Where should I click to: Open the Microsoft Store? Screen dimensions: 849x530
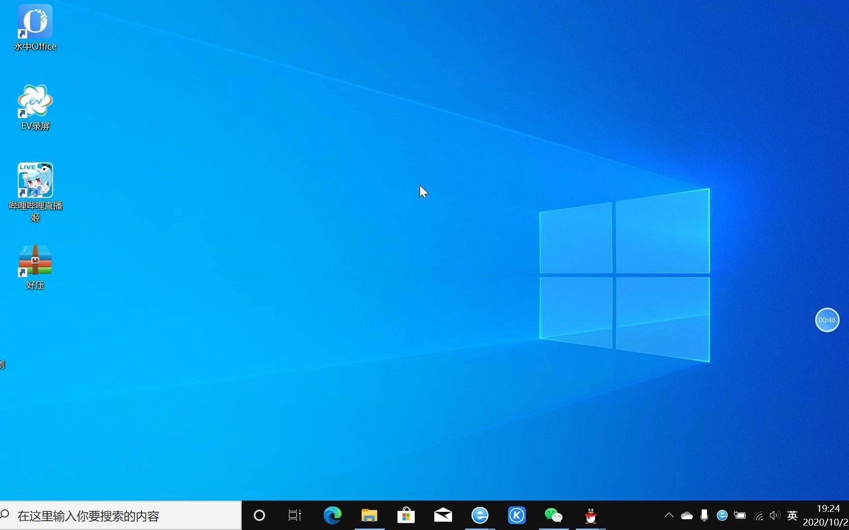(406, 515)
